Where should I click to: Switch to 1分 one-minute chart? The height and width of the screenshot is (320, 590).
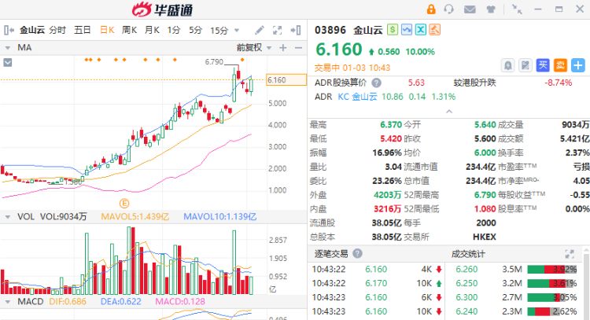point(174,30)
